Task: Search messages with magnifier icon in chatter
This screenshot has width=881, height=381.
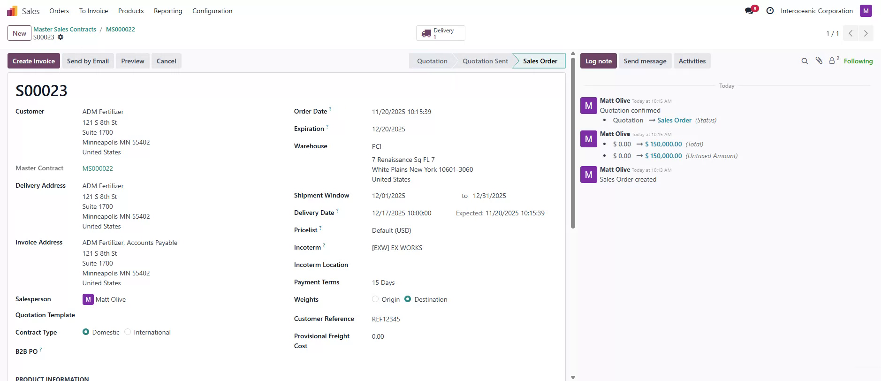Action: pyautogui.click(x=805, y=61)
